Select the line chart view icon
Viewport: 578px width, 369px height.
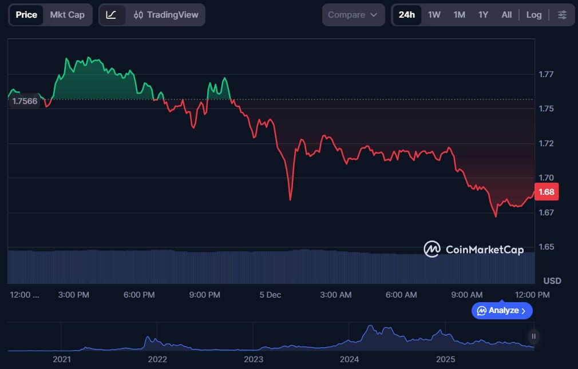112,15
